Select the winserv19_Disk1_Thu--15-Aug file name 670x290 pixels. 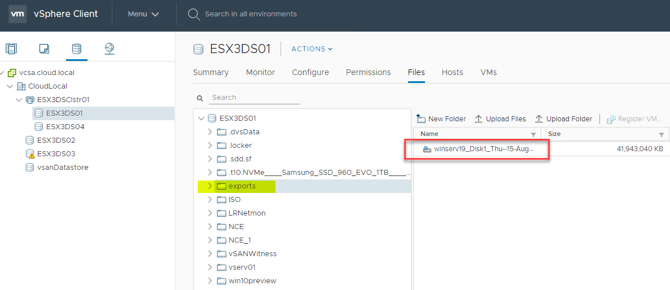click(x=484, y=149)
